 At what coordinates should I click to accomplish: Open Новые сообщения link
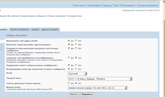point(57,16)
